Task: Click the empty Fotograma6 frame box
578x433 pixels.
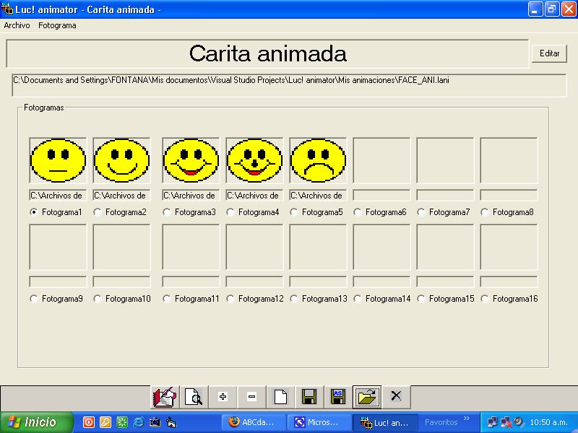Action: [381, 160]
